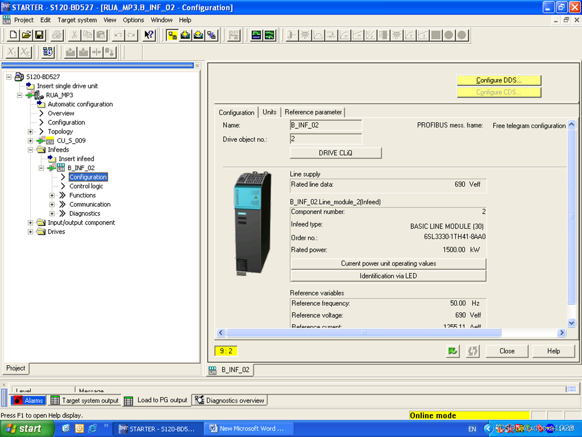Image resolution: width=582 pixels, height=437 pixels.
Task: Click the Redo arrow icon
Action: click(131, 35)
